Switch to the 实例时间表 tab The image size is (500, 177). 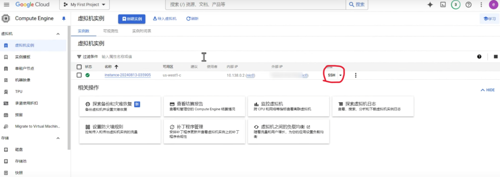(x=142, y=31)
